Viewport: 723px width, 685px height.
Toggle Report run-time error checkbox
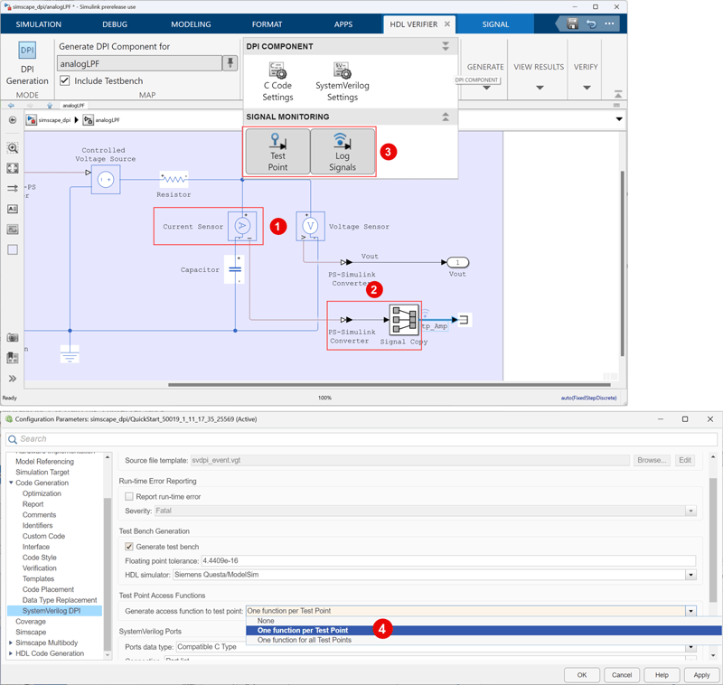tap(129, 496)
